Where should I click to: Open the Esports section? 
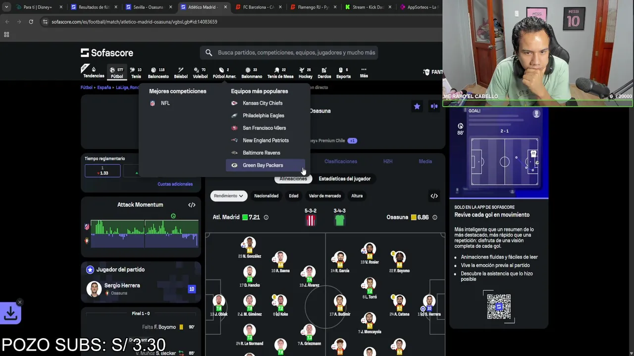tap(343, 72)
